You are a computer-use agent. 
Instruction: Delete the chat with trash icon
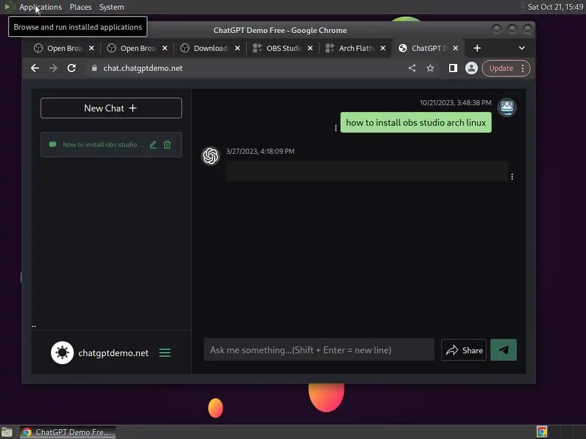[167, 145]
